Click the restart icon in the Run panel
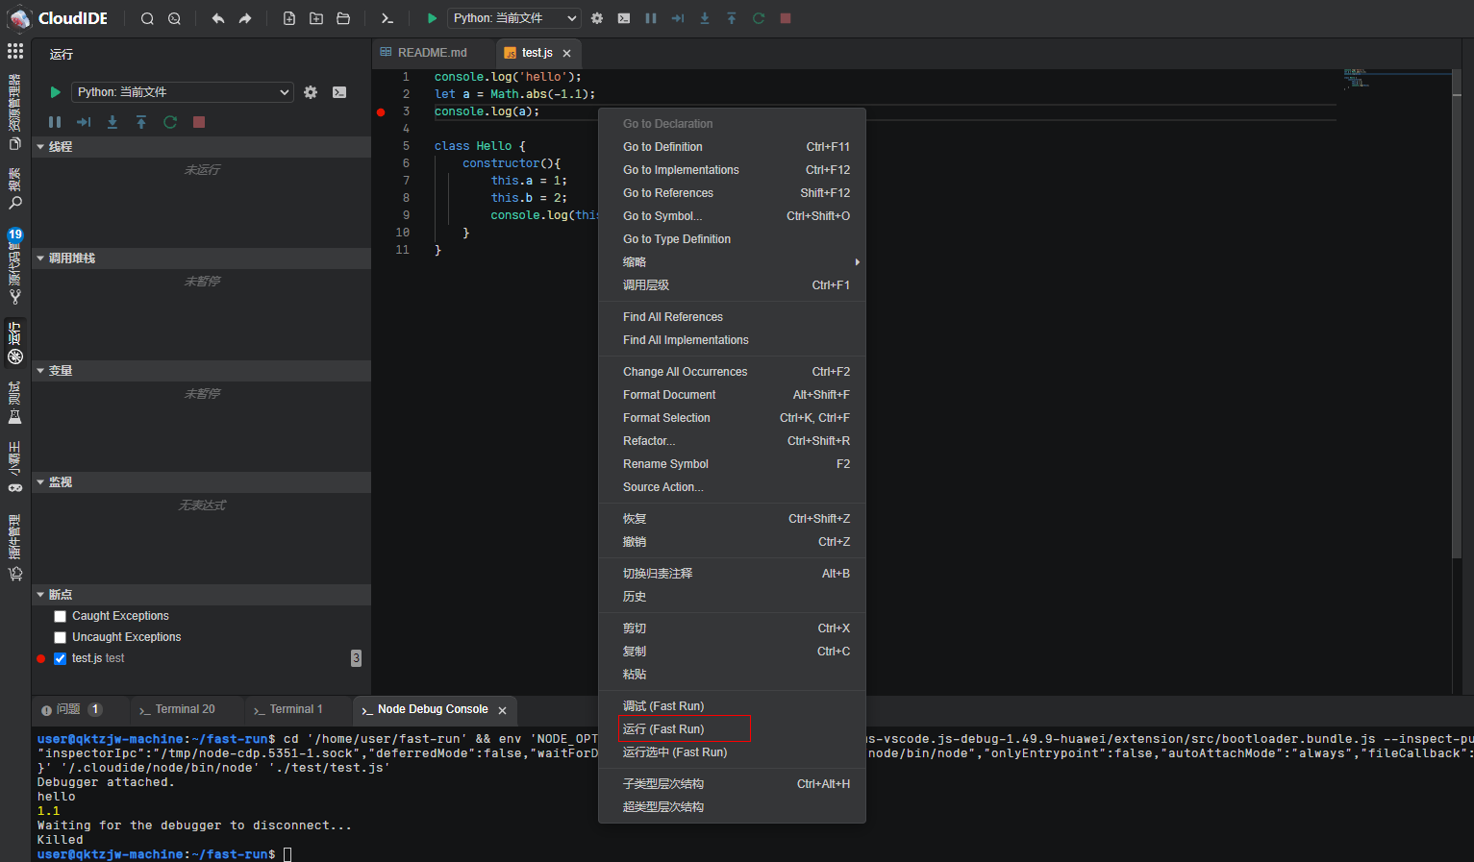Image resolution: width=1474 pixels, height=862 pixels. 170,122
